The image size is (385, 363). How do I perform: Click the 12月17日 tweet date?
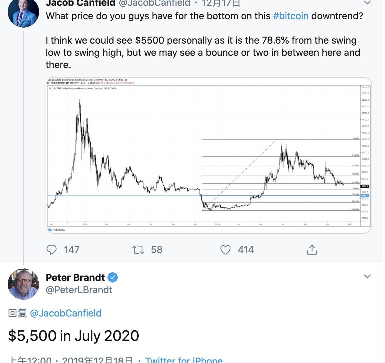click(221, 3)
